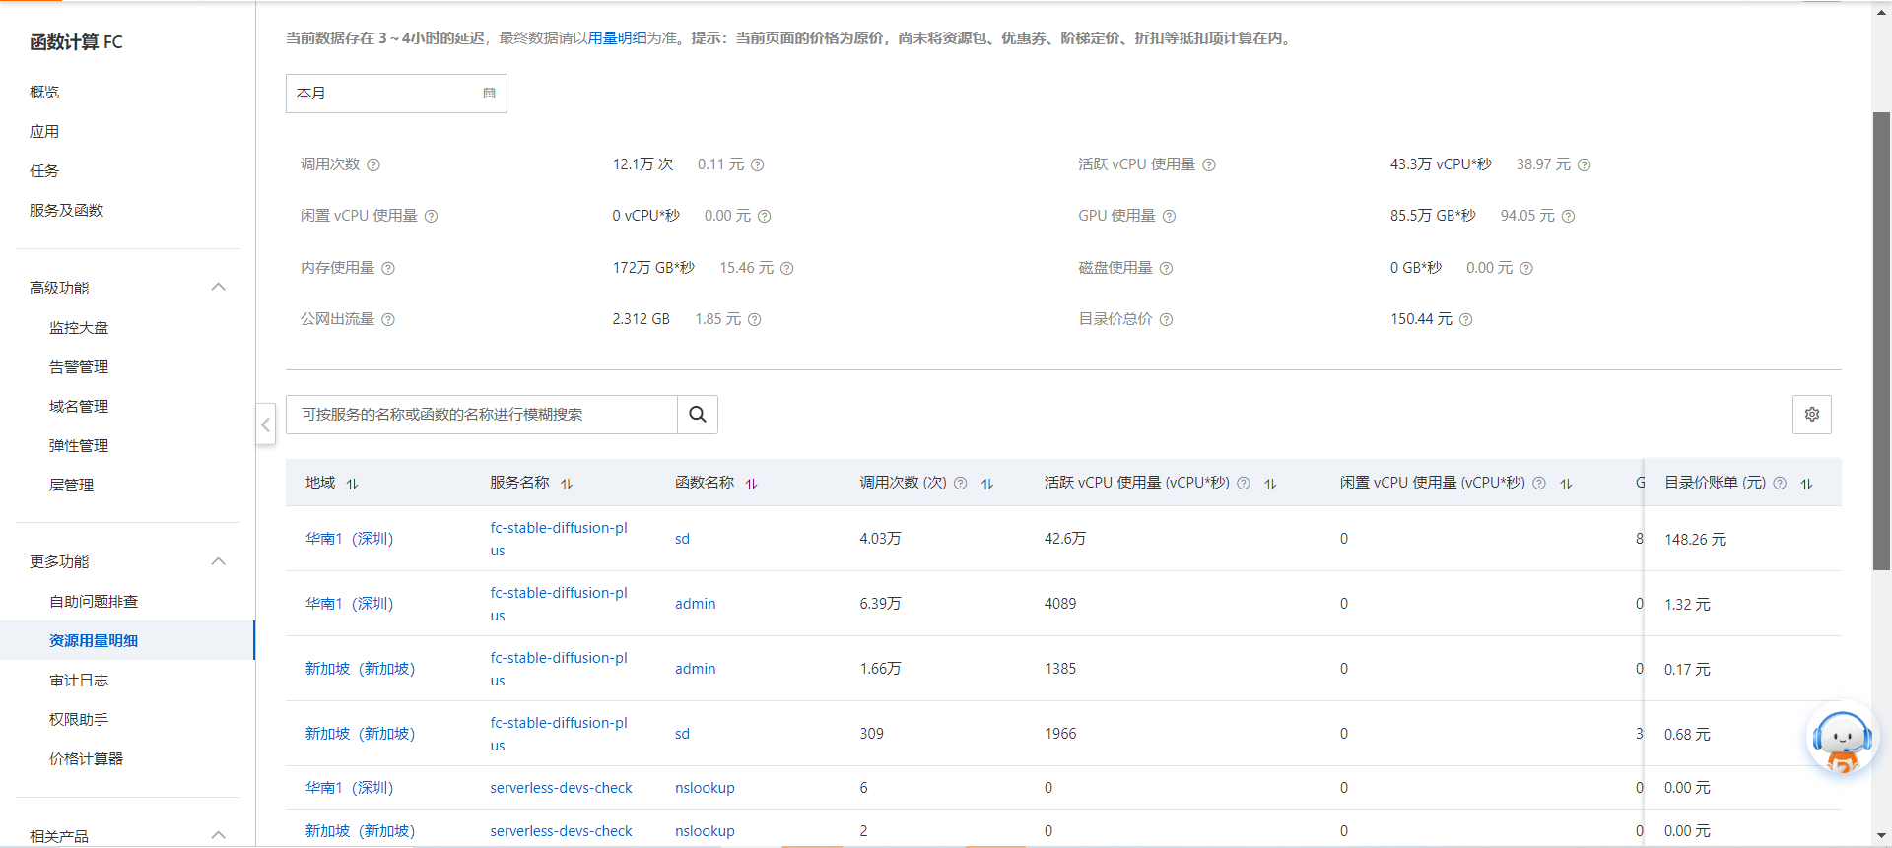This screenshot has width=1892, height=848.
Task: Open admin function in 新加坡 row
Action: (x=695, y=669)
